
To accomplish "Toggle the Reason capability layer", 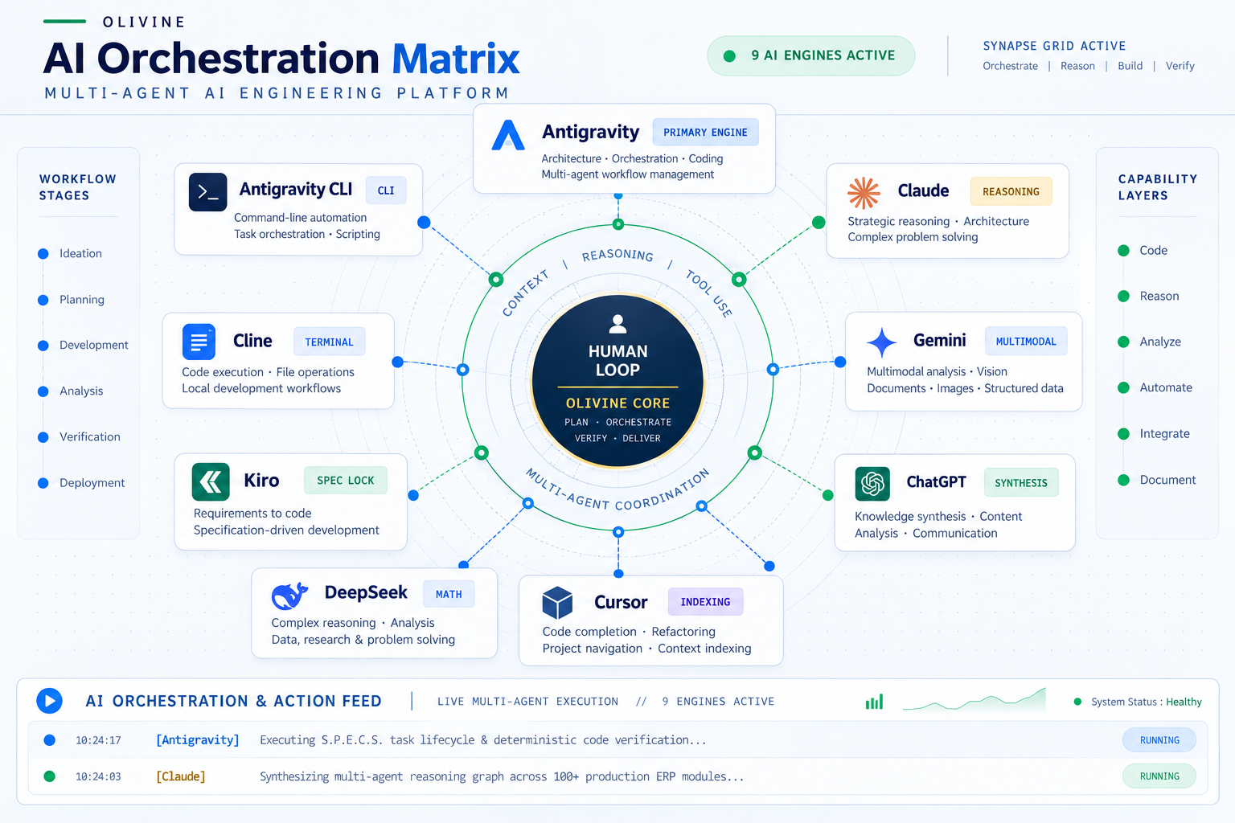I will [1148, 296].
